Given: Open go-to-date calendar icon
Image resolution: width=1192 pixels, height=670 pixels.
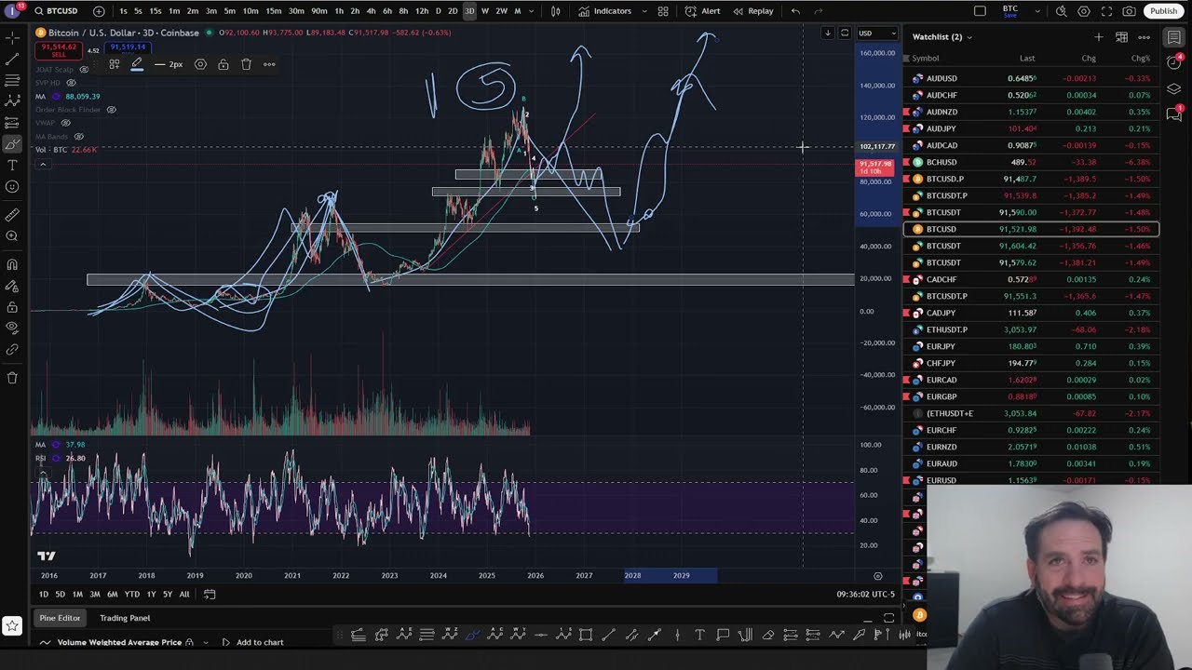Looking at the screenshot, I should pyautogui.click(x=210, y=595).
